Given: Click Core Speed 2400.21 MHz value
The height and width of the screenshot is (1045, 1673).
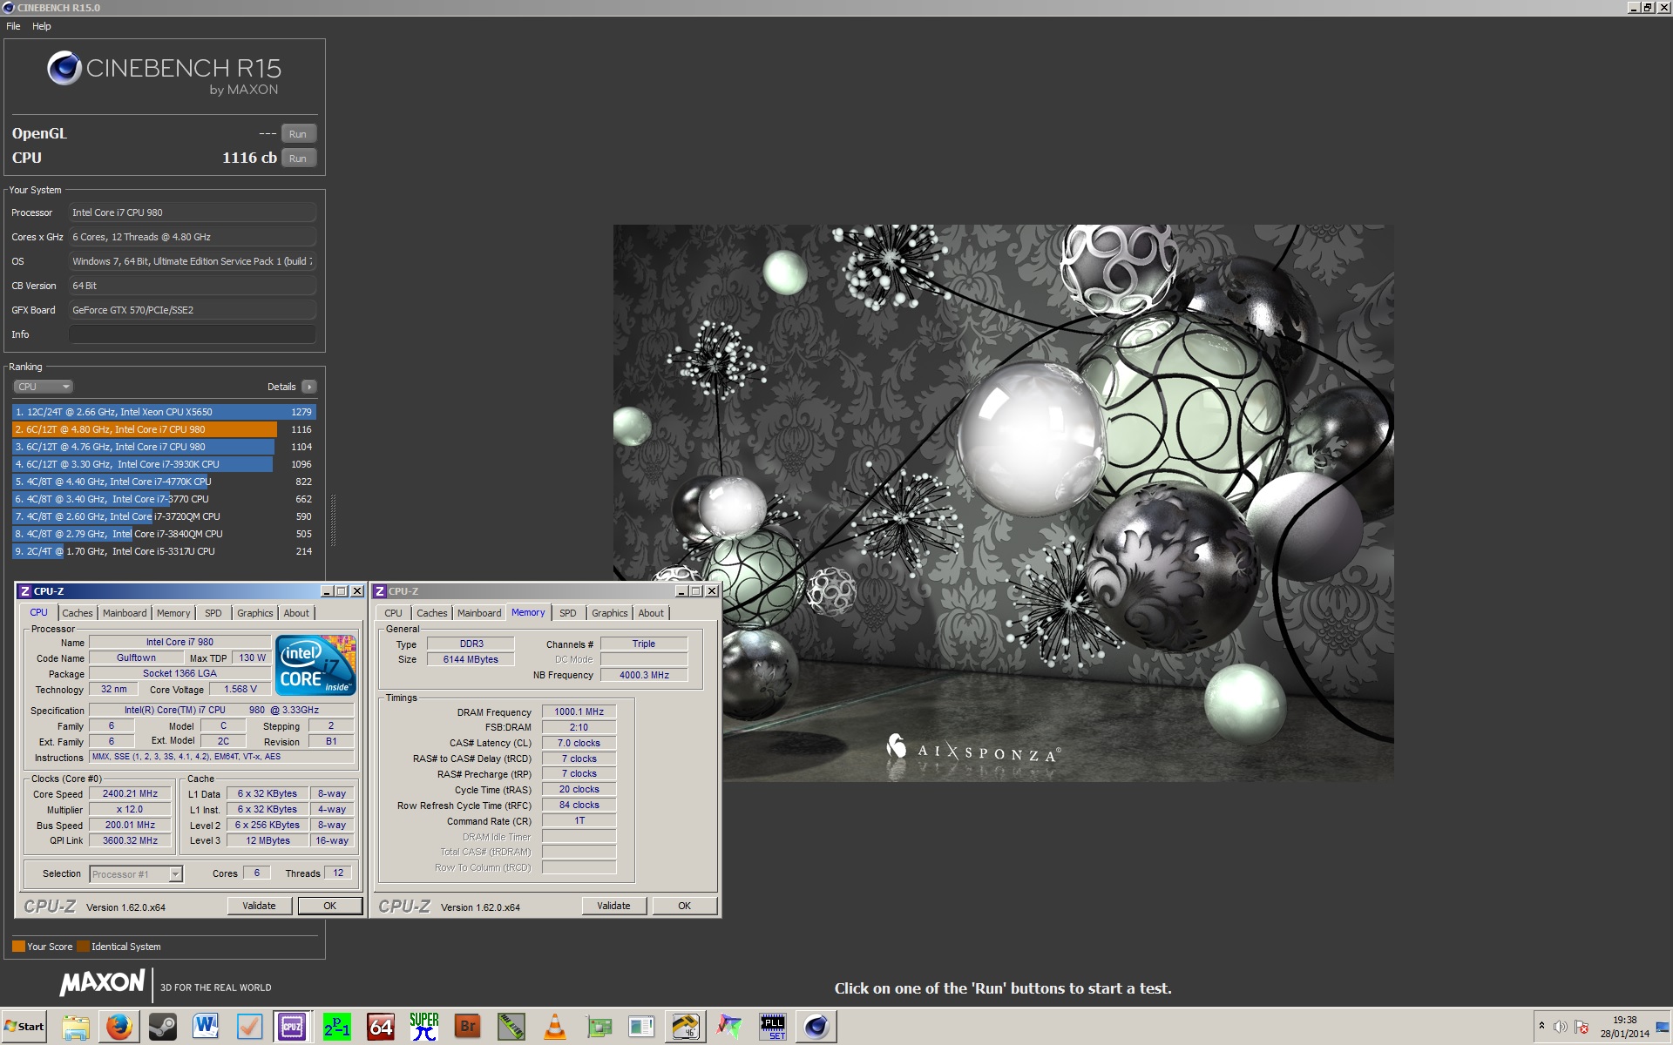Looking at the screenshot, I should coord(130,793).
